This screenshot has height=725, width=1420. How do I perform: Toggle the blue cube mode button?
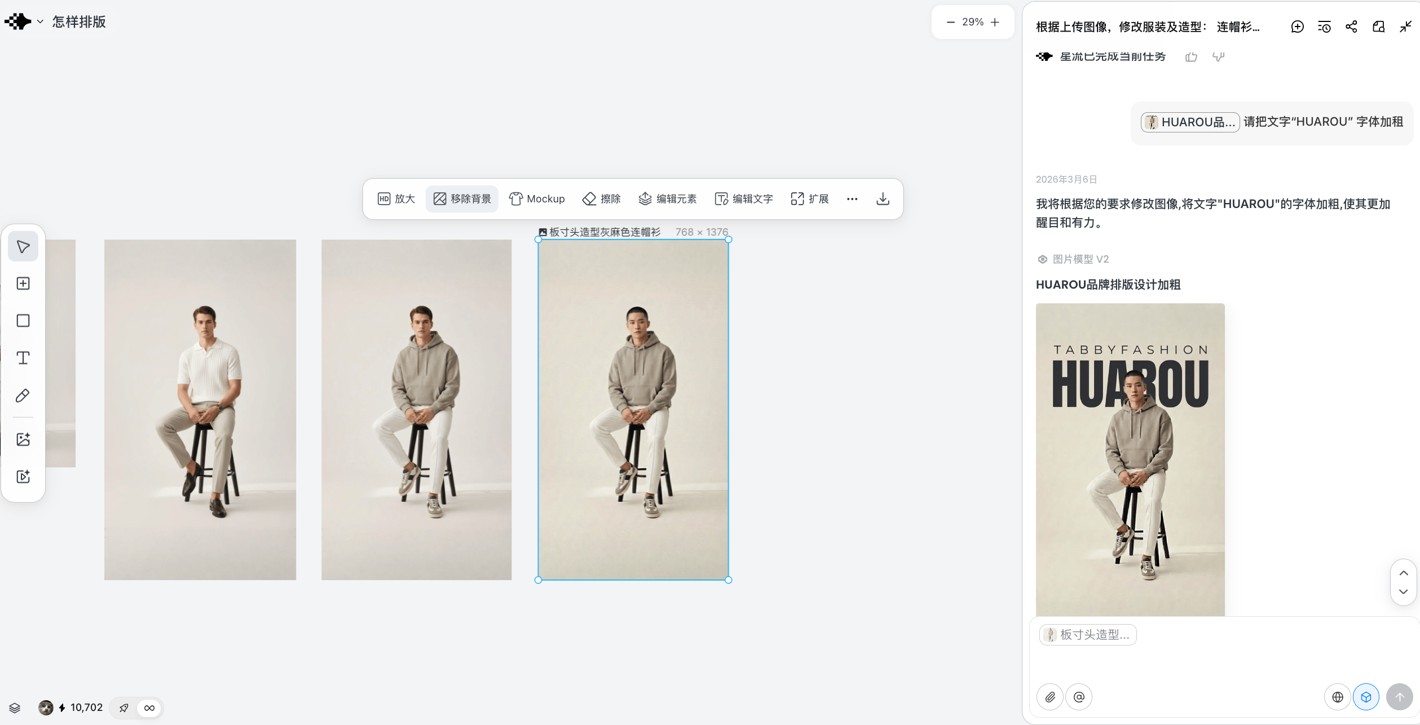1366,697
